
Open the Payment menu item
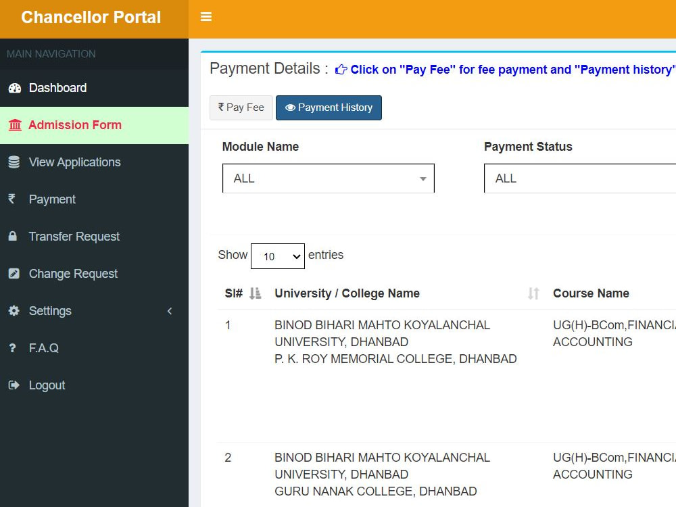click(x=94, y=199)
